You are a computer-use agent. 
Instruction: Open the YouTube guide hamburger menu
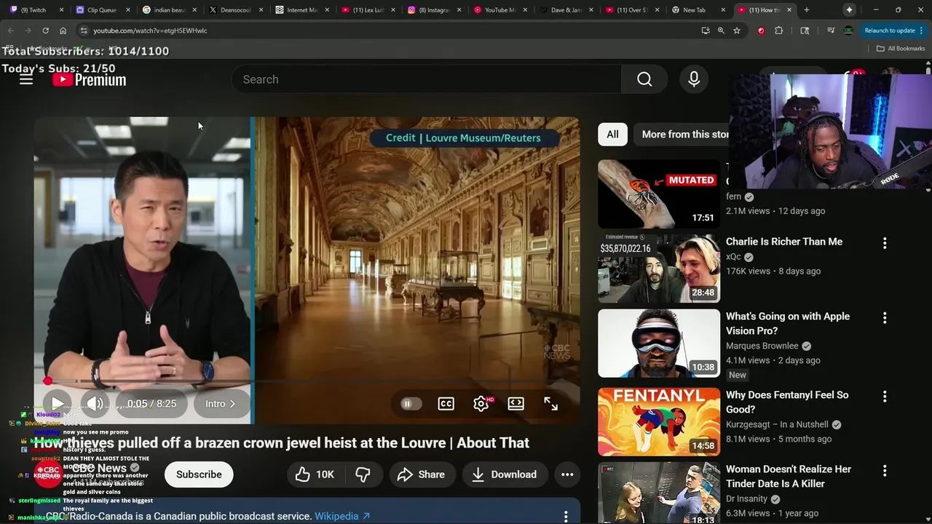[x=26, y=79]
